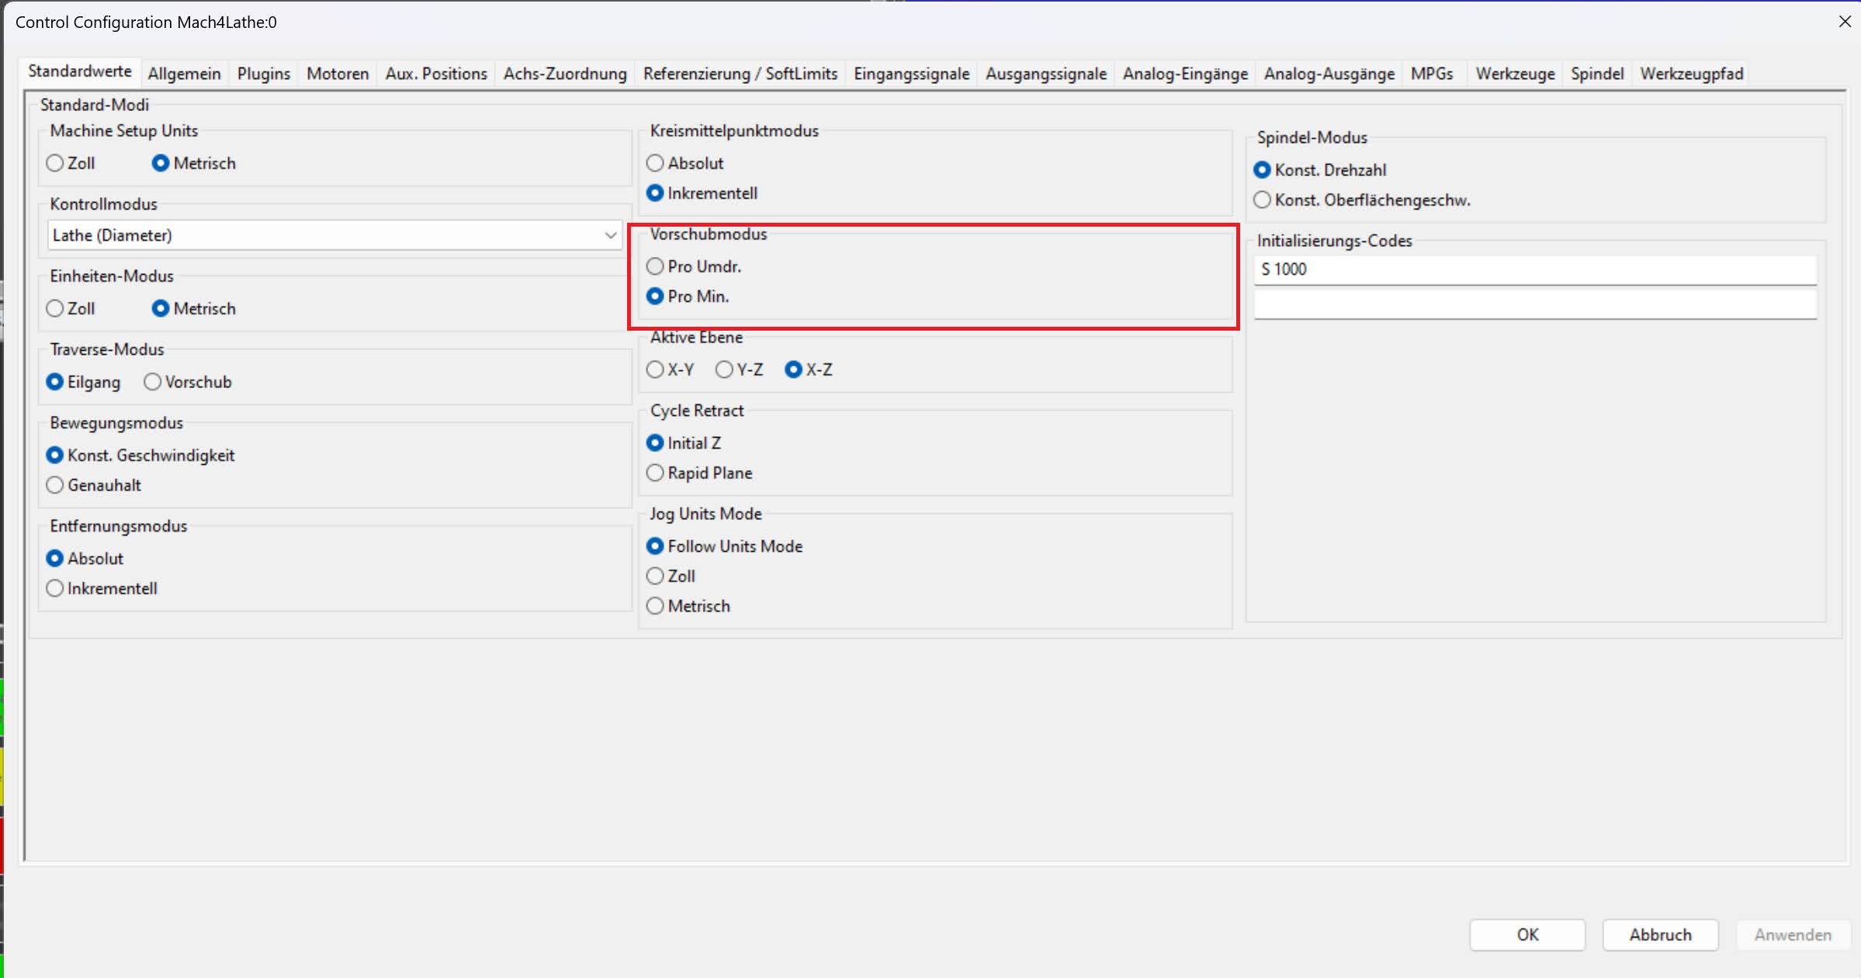
Task: Open the Allgemein tab
Action: point(185,74)
